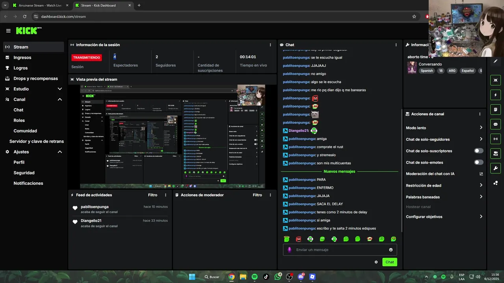Open Spotify from the taskbar
Image resolution: width=504 pixels, height=283 pixels.
point(254,277)
